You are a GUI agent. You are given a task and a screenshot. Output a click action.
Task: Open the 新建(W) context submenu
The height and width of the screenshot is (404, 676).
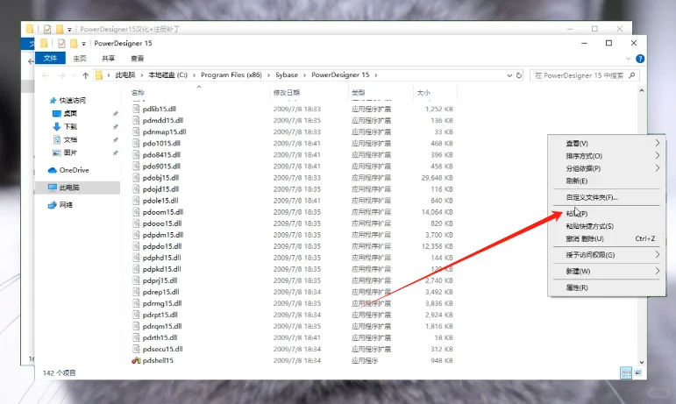pyautogui.click(x=607, y=272)
